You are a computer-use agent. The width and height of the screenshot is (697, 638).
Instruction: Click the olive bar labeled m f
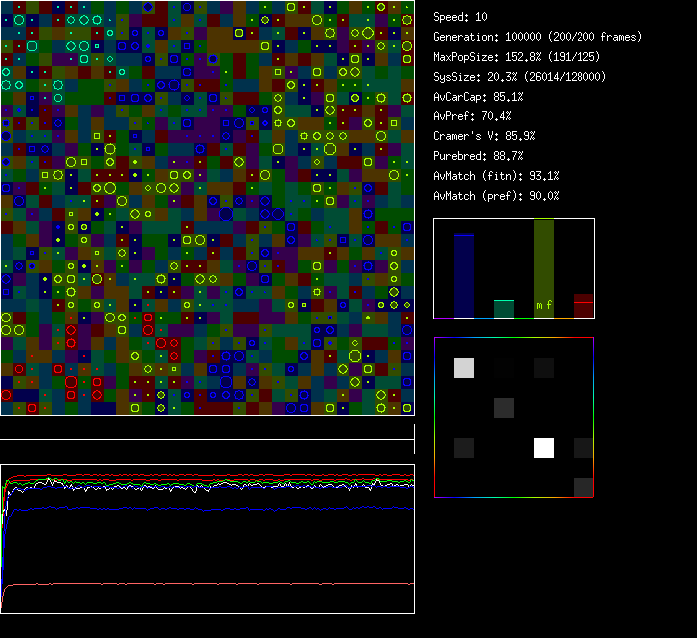point(544,269)
